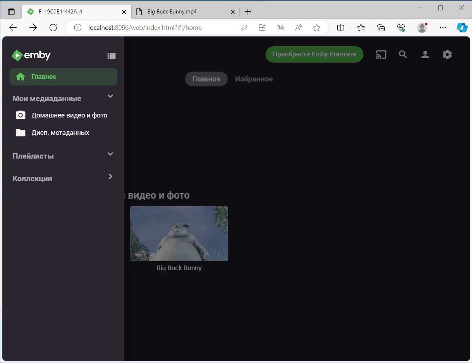Screen dimensions: 472x363
Task: Toggle the sidebar pin menu icon
Action: 111,56
